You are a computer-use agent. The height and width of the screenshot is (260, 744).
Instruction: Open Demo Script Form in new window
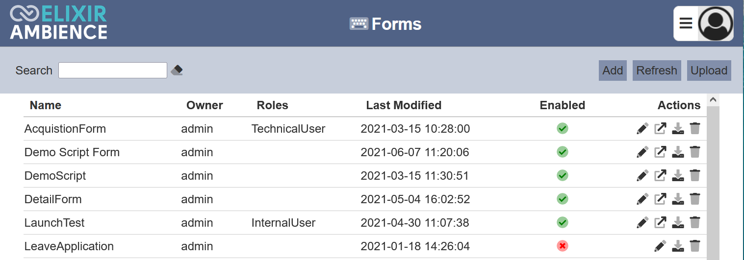tap(661, 152)
